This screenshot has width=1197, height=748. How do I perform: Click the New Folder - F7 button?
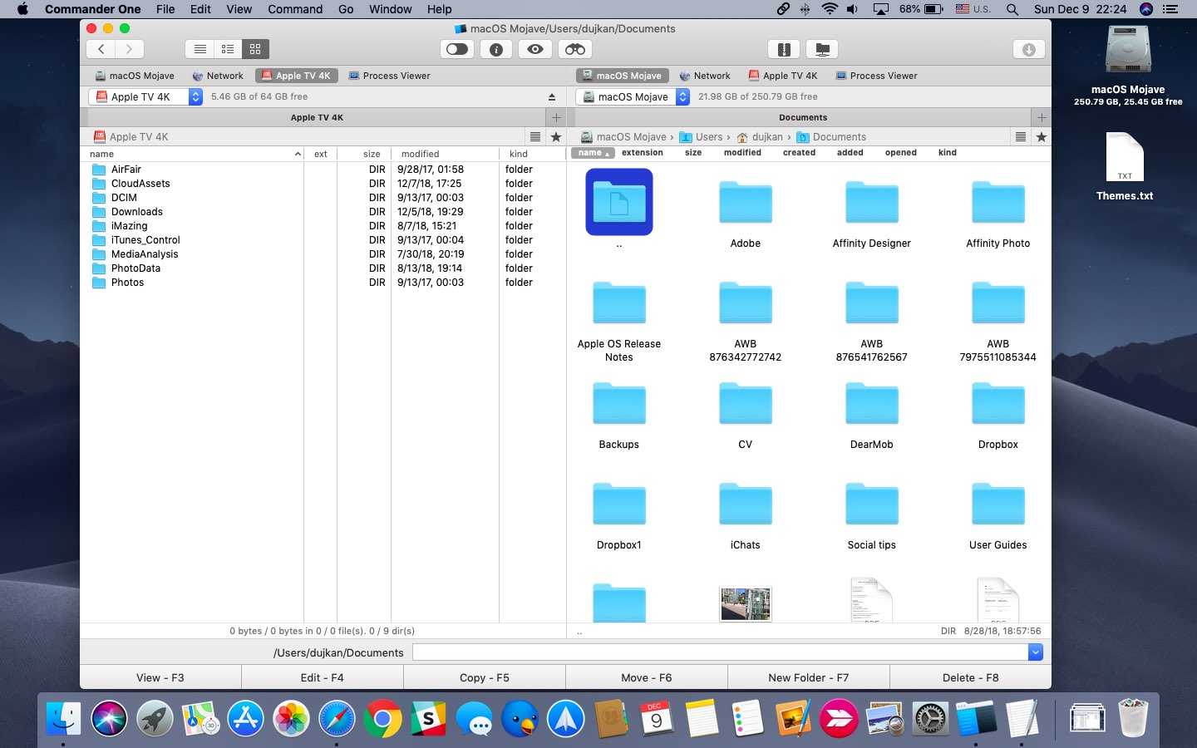[808, 677]
